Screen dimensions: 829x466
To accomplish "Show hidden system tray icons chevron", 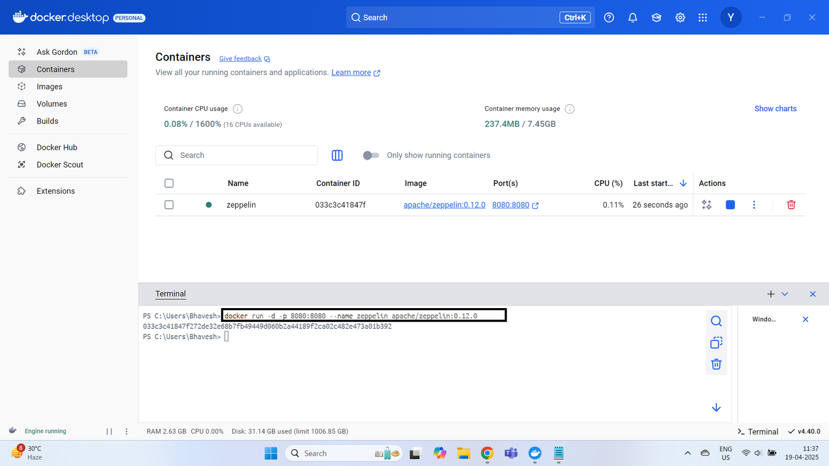I will [688, 453].
